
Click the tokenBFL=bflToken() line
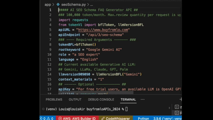[x=77, y=45]
